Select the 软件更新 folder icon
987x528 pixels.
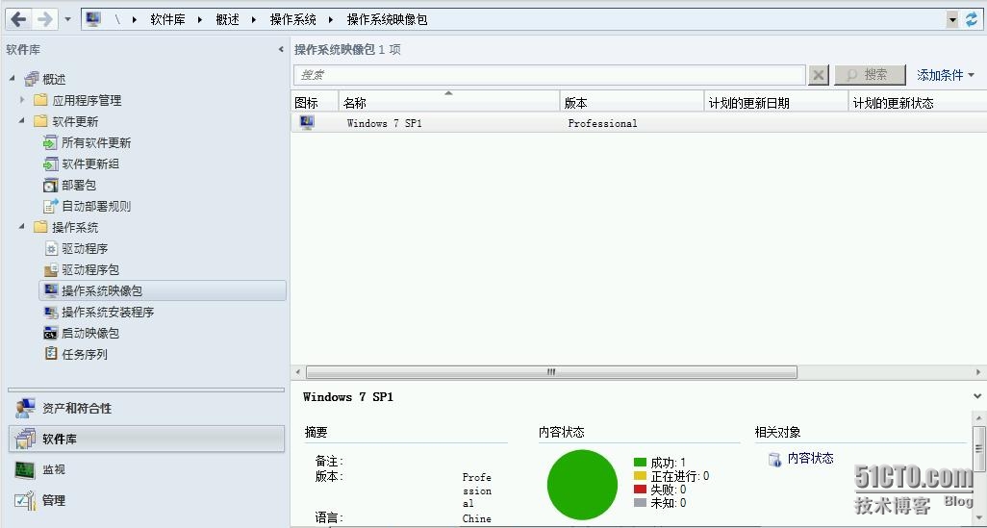[x=41, y=121]
